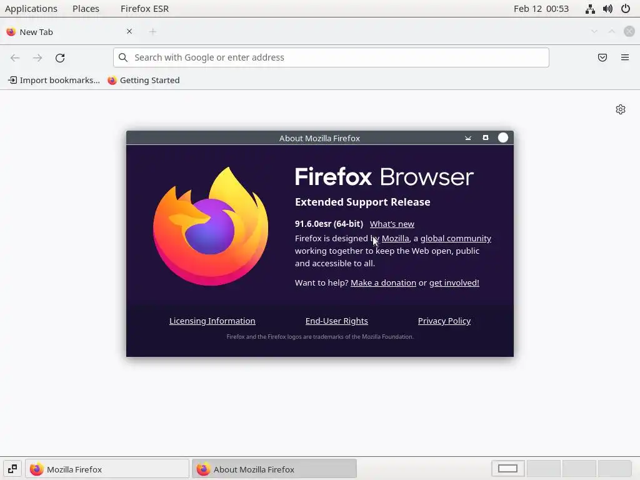Click the About Mozilla Firefox title bar text
The image size is (640, 480).
[319, 138]
